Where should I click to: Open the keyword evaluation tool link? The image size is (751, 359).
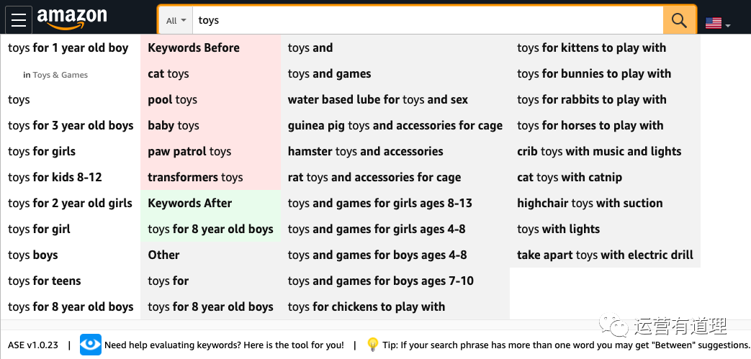224,345
